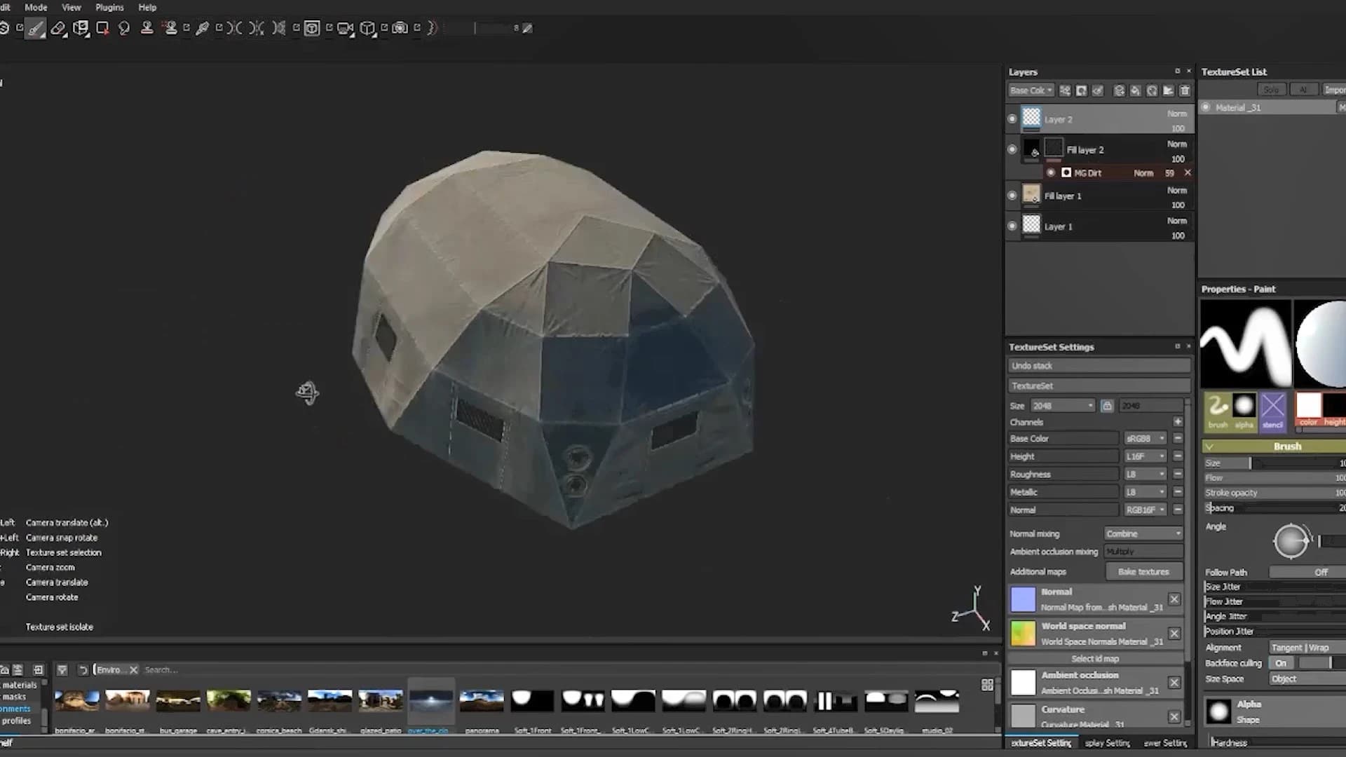Select the Paint brush tool in the toolbar

pos(35,29)
